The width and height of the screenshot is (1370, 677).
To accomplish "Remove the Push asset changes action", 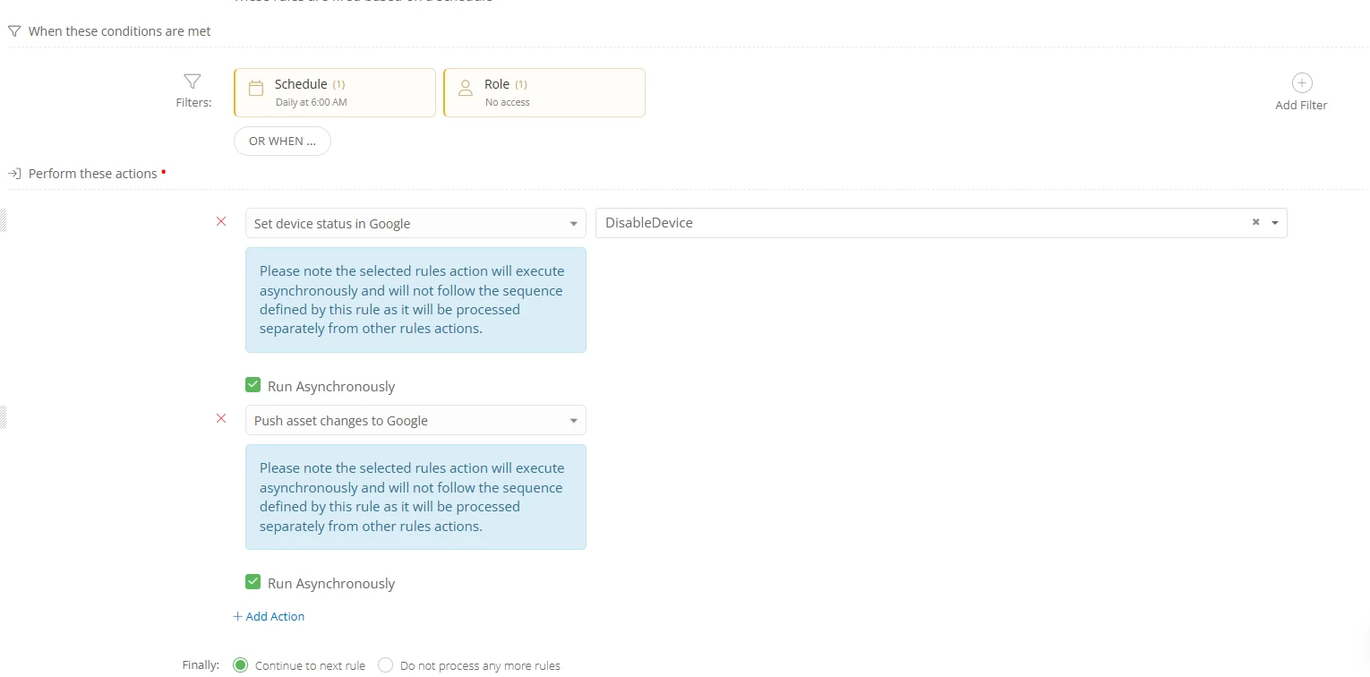I will pyautogui.click(x=221, y=418).
